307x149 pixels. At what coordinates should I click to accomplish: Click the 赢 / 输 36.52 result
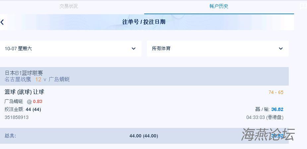pyautogui.click(x=269, y=109)
